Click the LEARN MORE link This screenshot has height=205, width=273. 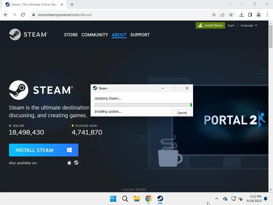134,190
